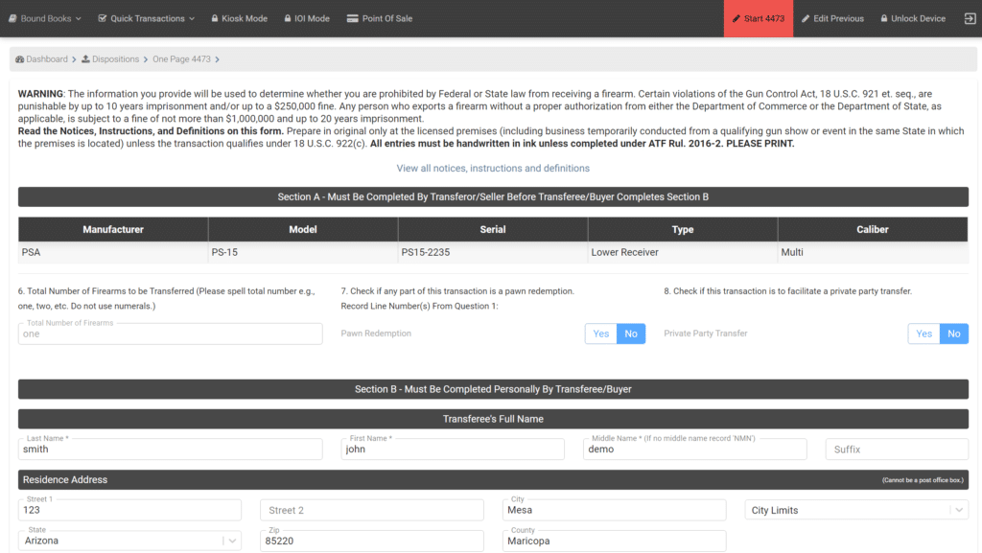Open the One Page 4473 breadcrumb link
Image resolution: width=982 pixels, height=553 pixels.
click(183, 58)
